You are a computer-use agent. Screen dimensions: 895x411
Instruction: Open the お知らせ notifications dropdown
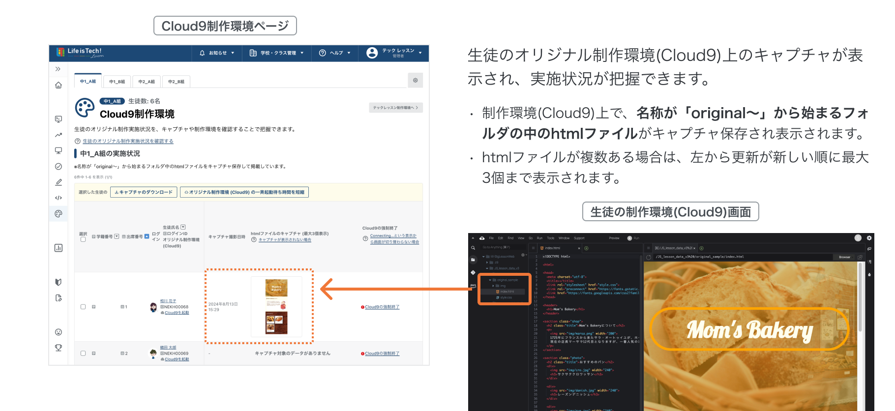point(217,53)
